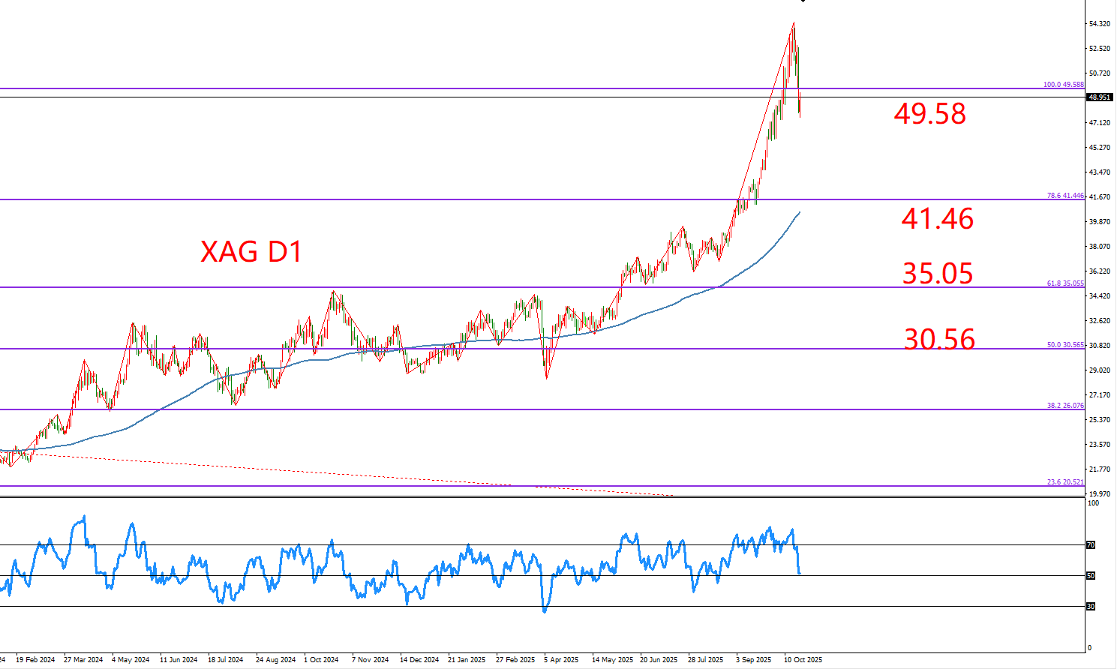Click the red XAG D1 chart label
Image resolution: width=1117 pixels, height=669 pixels.
(x=251, y=251)
